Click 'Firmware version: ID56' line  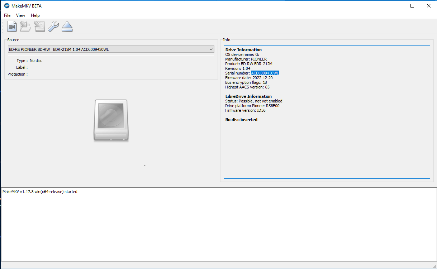(245, 110)
